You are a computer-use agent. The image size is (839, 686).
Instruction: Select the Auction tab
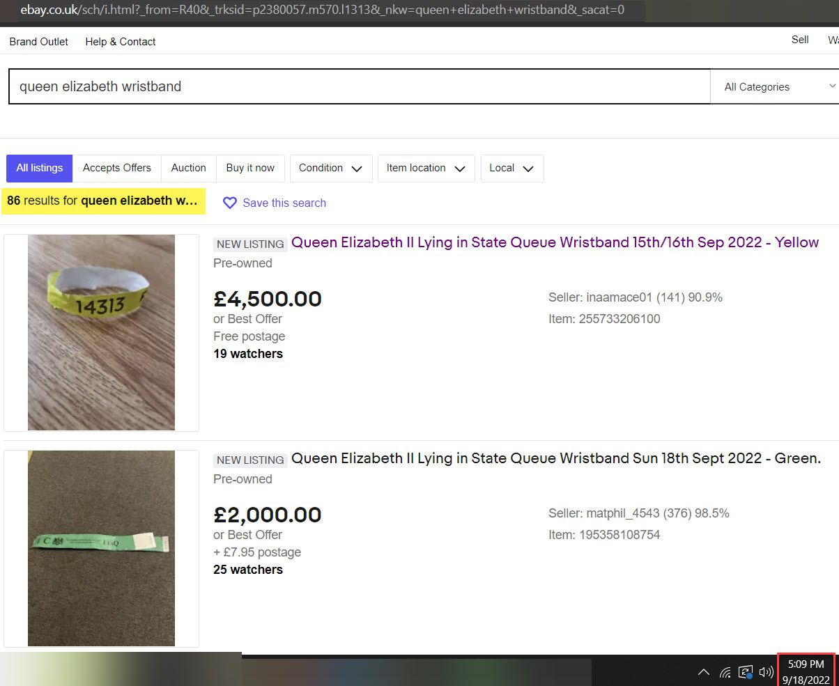pyautogui.click(x=189, y=169)
